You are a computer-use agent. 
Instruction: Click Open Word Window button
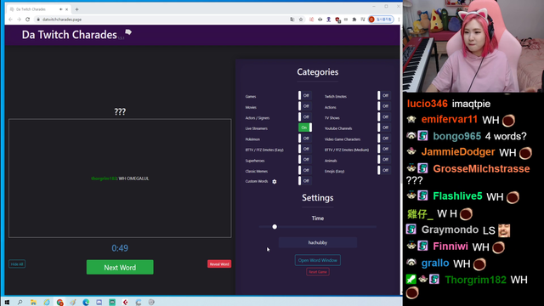[x=317, y=260]
